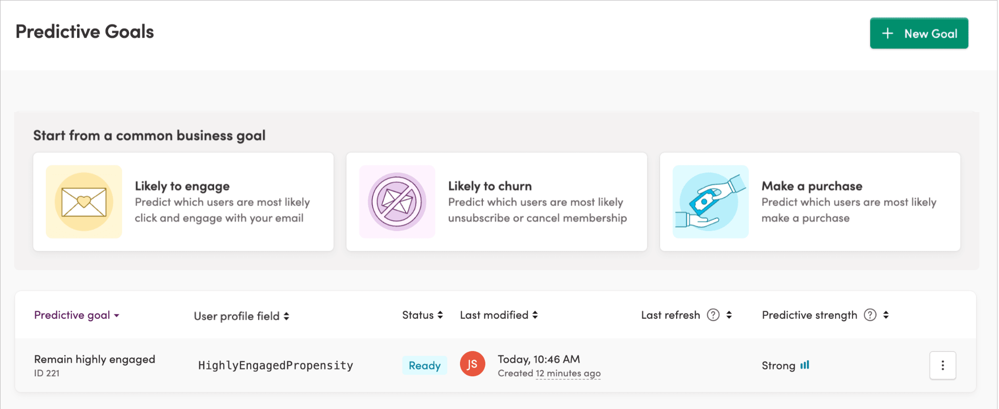The height and width of the screenshot is (409, 999).
Task: Open the Remain highly engaged goal
Action: [95, 359]
